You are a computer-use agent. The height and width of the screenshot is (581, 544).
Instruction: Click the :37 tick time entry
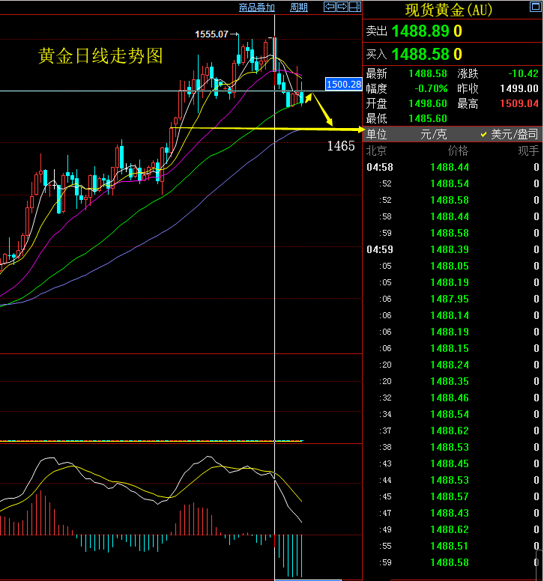pyautogui.click(x=386, y=431)
